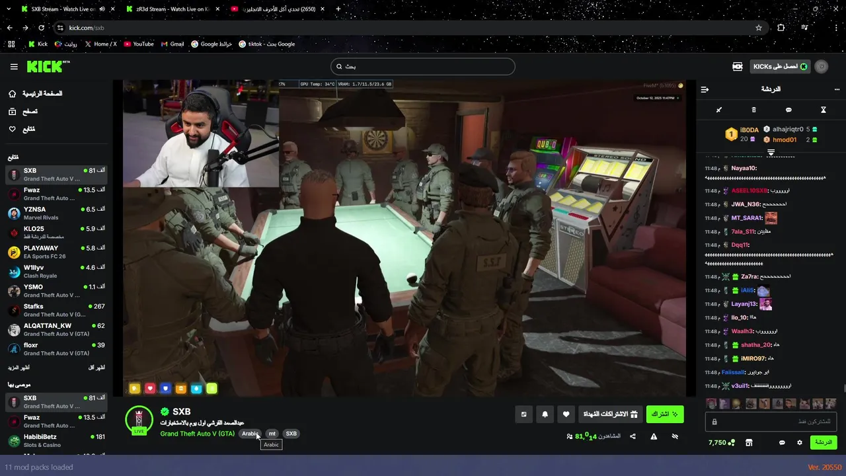Click the get KICKs button
This screenshot has height=476, width=846.
tap(781, 67)
